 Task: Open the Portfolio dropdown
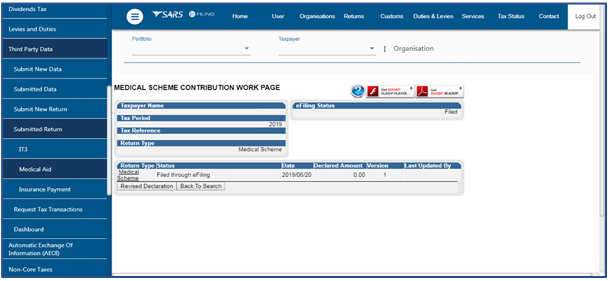click(246, 49)
